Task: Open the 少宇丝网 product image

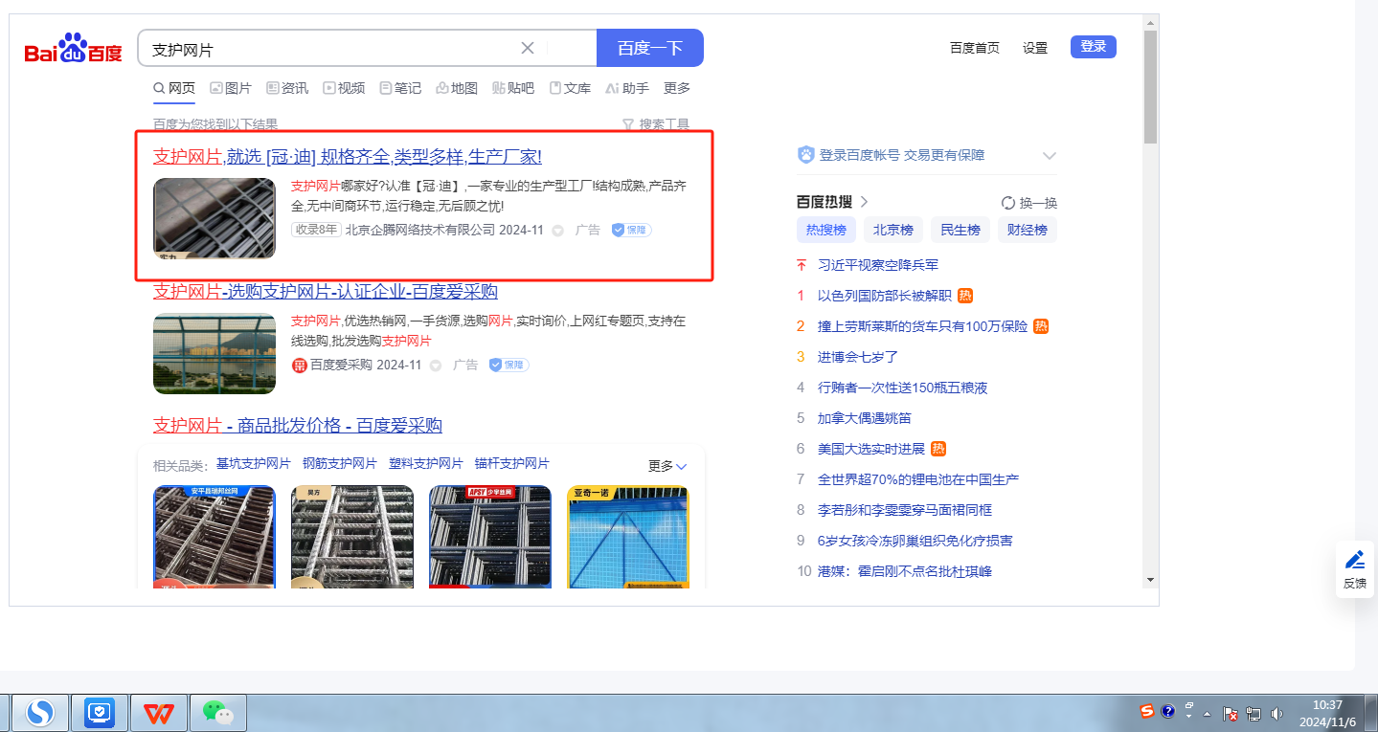Action: point(490,537)
